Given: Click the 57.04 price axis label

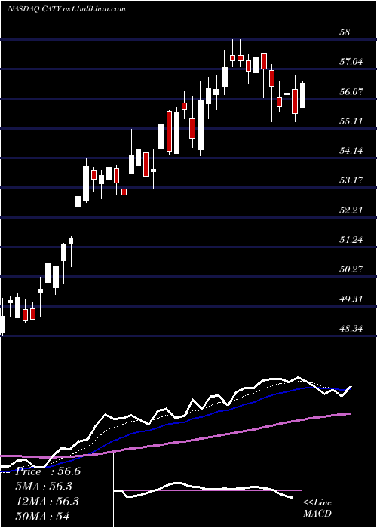Looking at the screenshot, I should [351, 62].
